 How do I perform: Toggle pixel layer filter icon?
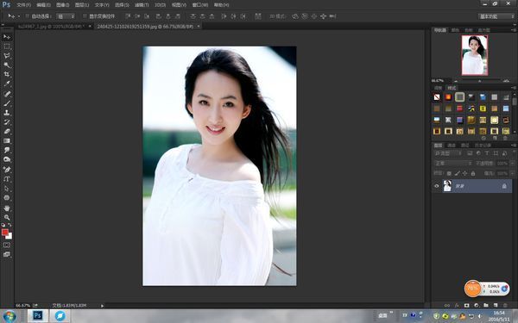tap(470, 153)
